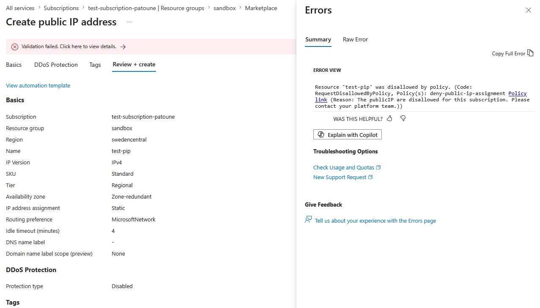
Task: Go to All services breadcrumb
Action: [20, 8]
